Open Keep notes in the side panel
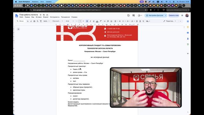 coord(188,27)
